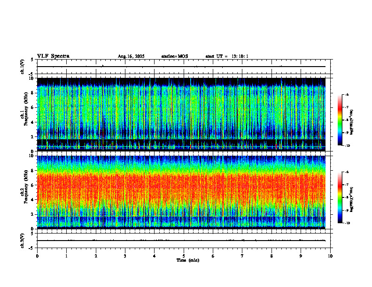The width and height of the screenshot is (372, 287).
Task: Click time axis tick label "5"
Action: coord(184,256)
